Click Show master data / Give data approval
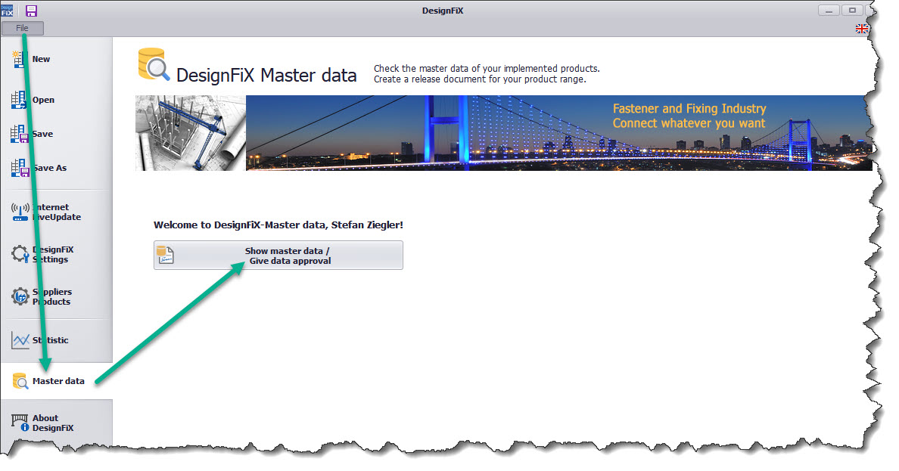Viewport: 899px width, 471px height. click(x=278, y=255)
